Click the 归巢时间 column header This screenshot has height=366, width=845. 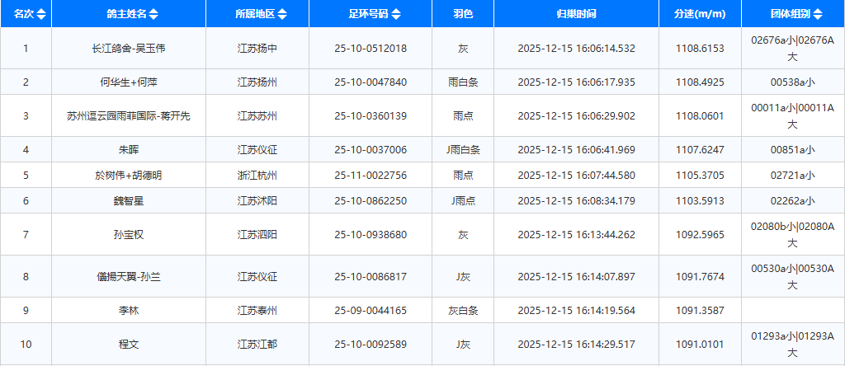click(x=576, y=14)
